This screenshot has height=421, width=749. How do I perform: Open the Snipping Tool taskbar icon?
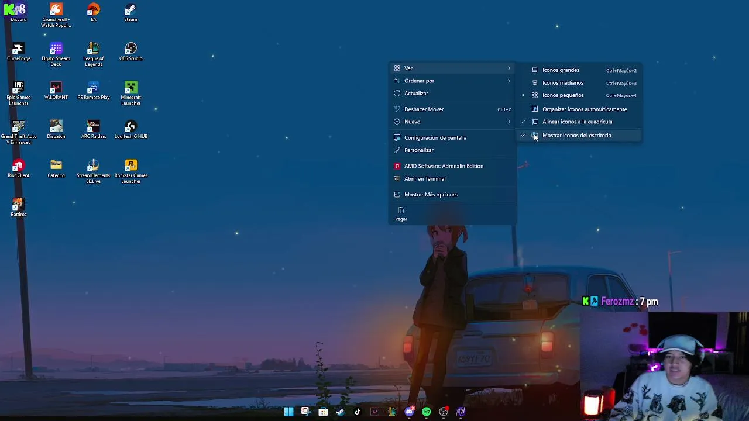[305, 412]
